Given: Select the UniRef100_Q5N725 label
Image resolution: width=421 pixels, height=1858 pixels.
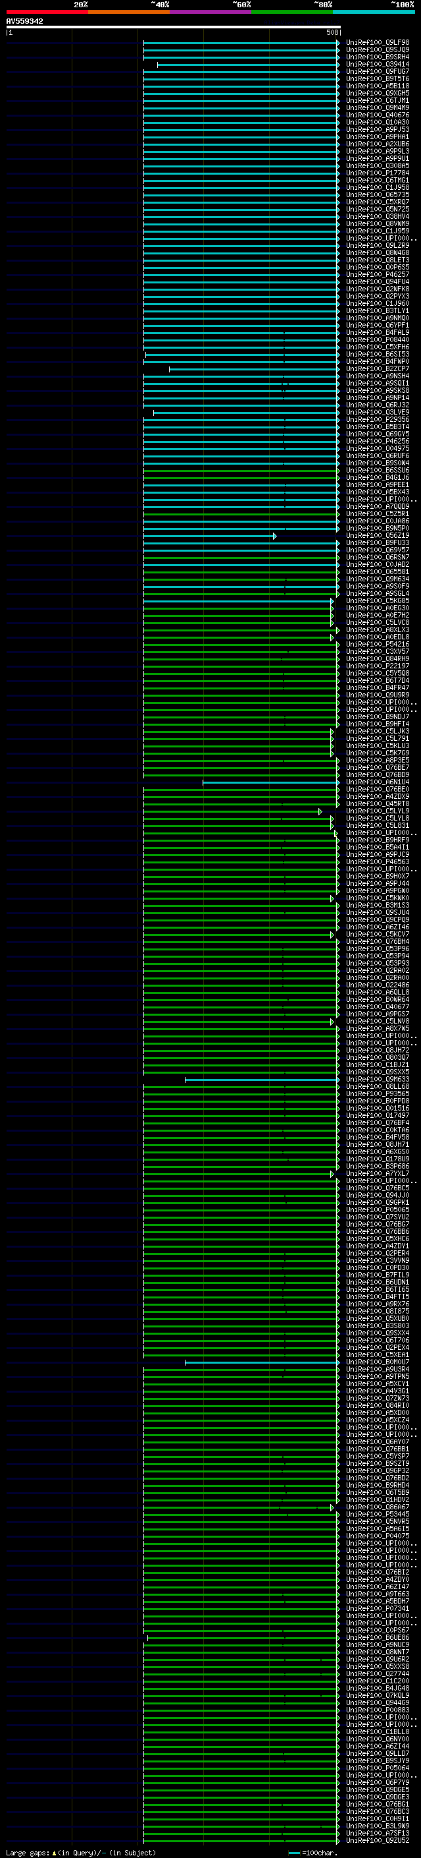Looking at the screenshot, I should [x=378, y=209].
